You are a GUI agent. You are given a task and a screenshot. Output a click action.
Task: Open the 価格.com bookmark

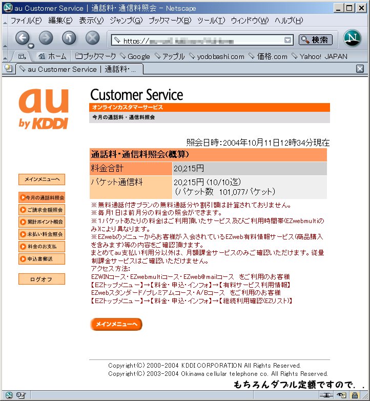coord(268,56)
